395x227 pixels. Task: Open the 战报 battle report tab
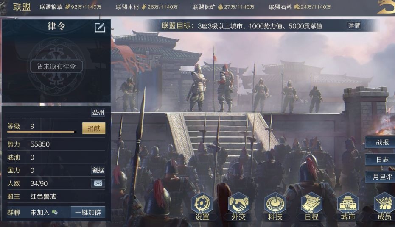[381, 142]
